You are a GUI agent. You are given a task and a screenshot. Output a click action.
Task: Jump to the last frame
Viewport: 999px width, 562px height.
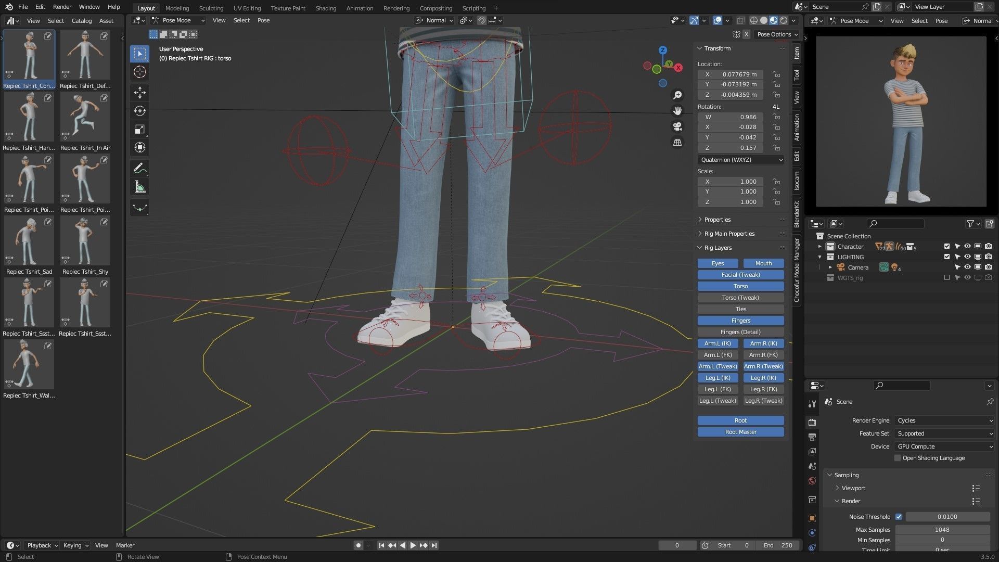tap(434, 545)
